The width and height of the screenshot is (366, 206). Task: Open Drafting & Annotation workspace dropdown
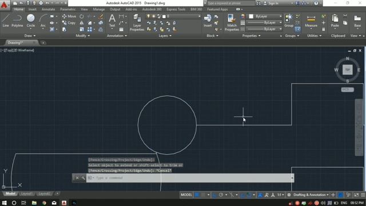[311, 195]
